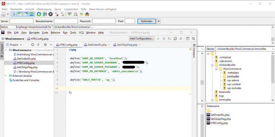275x137 pixels.
Task: Click FileZilla refresh file list icon
Action: (x=38, y=14)
